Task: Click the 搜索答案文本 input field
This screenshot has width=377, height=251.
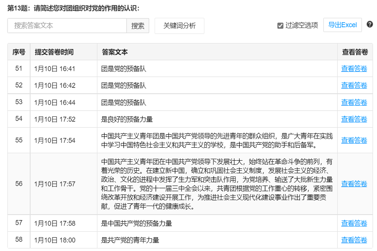Action: click(67, 26)
